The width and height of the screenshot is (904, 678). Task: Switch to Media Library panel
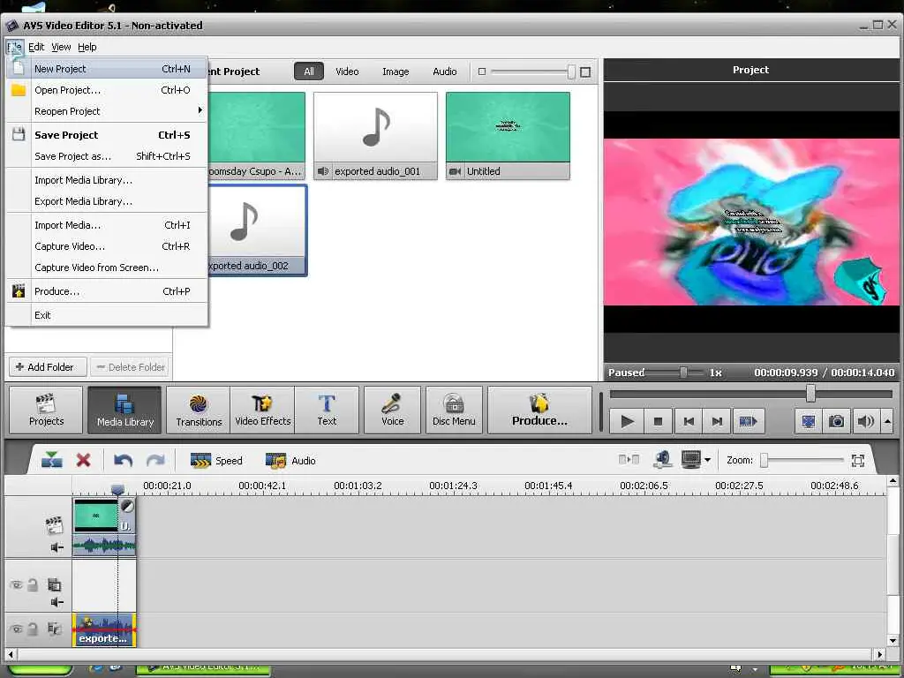[x=125, y=410]
